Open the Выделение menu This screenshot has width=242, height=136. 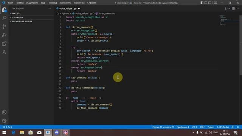click(x=32, y=3)
